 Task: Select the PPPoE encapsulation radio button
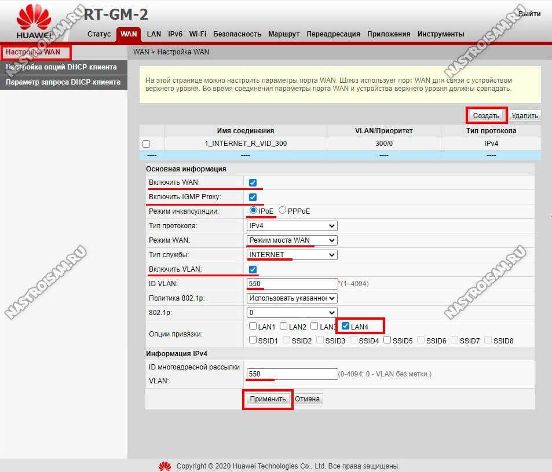point(283,211)
